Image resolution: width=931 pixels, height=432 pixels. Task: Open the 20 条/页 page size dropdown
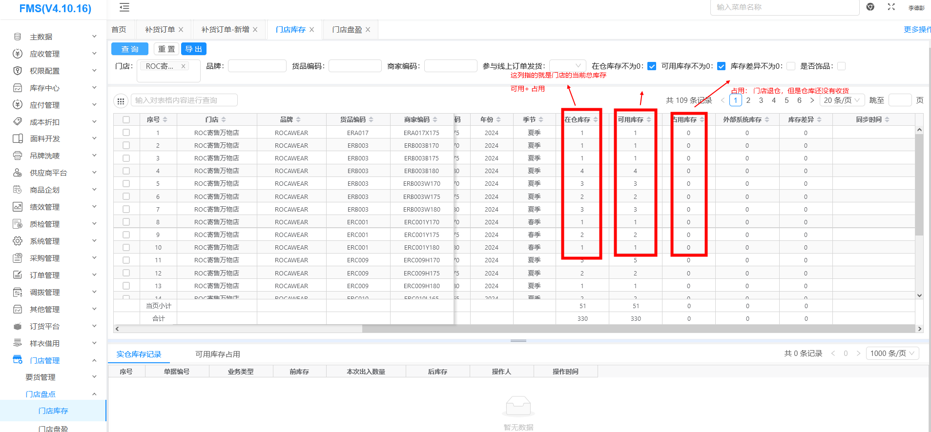pos(842,100)
